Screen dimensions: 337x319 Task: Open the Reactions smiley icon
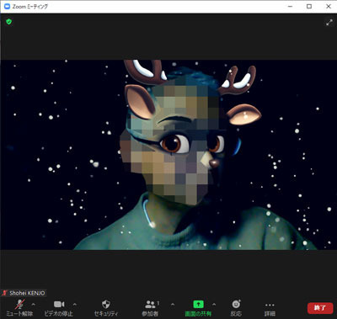[x=236, y=304]
